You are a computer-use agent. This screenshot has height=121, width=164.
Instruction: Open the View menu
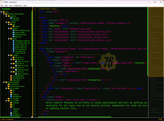pos(11,6)
